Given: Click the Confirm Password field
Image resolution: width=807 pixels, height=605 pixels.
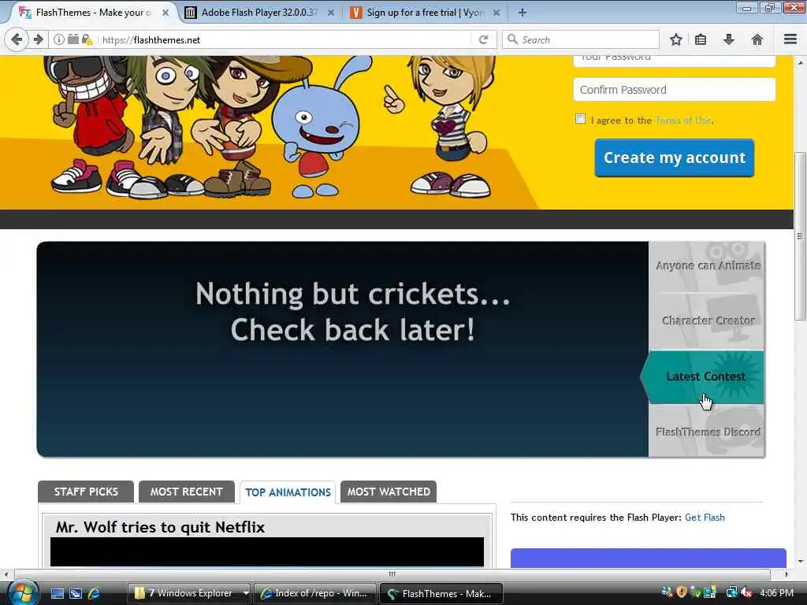Looking at the screenshot, I should point(675,90).
